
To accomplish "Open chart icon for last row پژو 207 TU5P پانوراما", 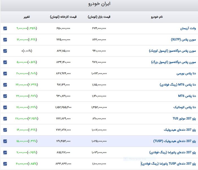I will (x=5, y=164).
